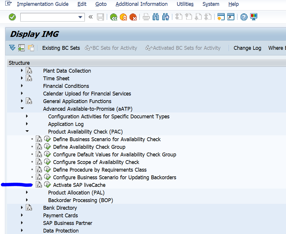Expand the Calendar Upload for Financial Services node
The width and height of the screenshot is (286, 234).
click(22, 93)
